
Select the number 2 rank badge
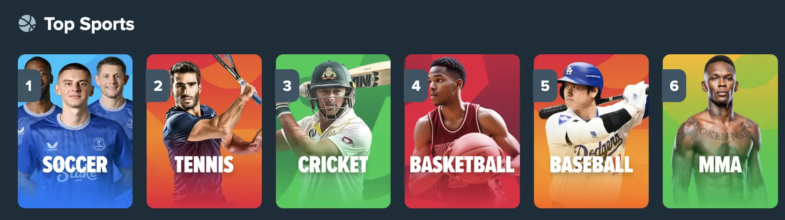point(158,86)
